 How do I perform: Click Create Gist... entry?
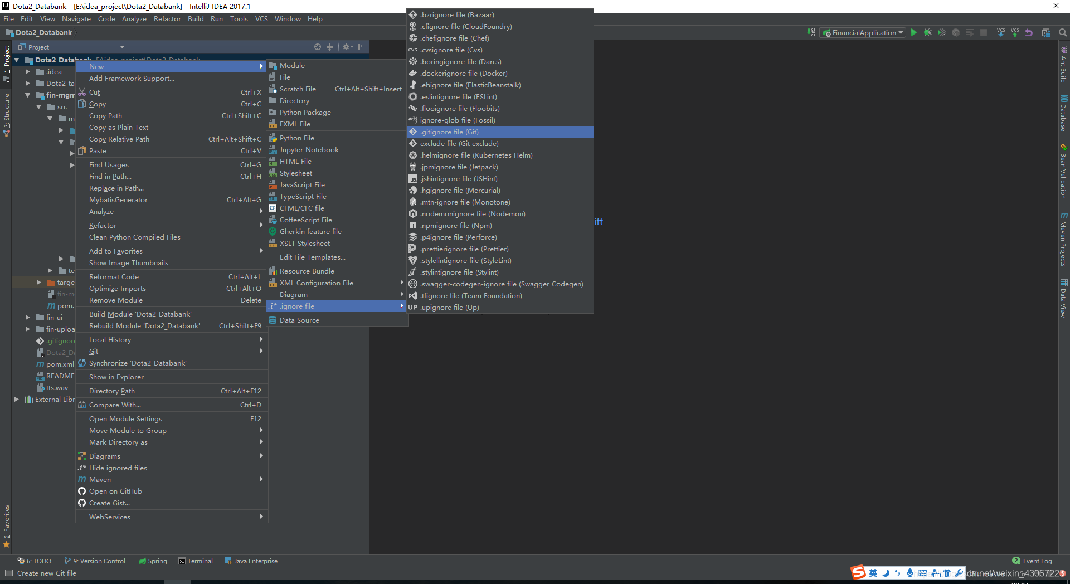(x=172, y=503)
